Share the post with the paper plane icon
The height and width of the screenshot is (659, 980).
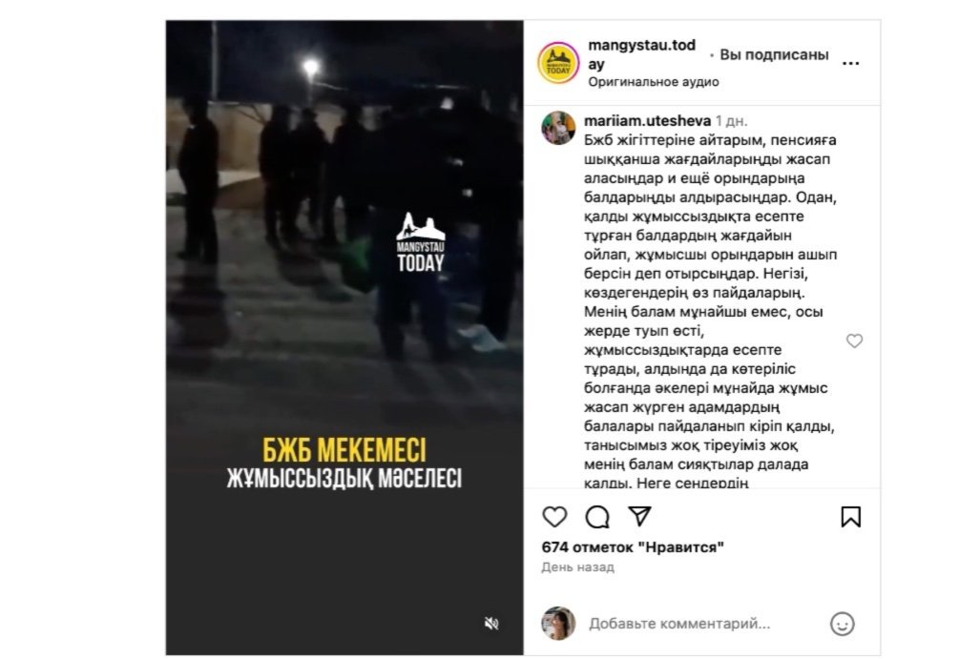tap(640, 516)
